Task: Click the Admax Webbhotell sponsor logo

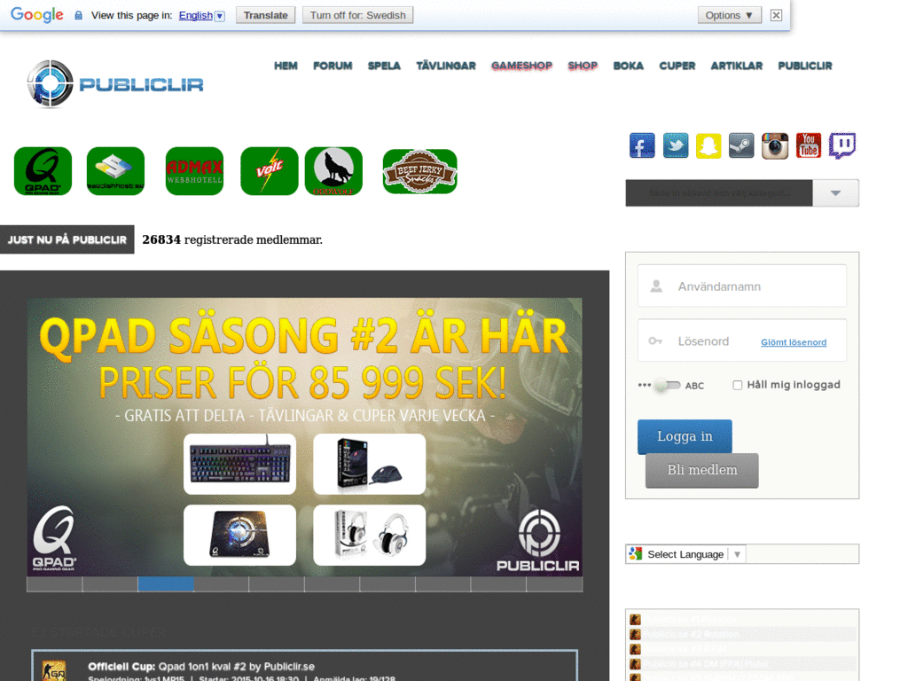Action: (194, 171)
